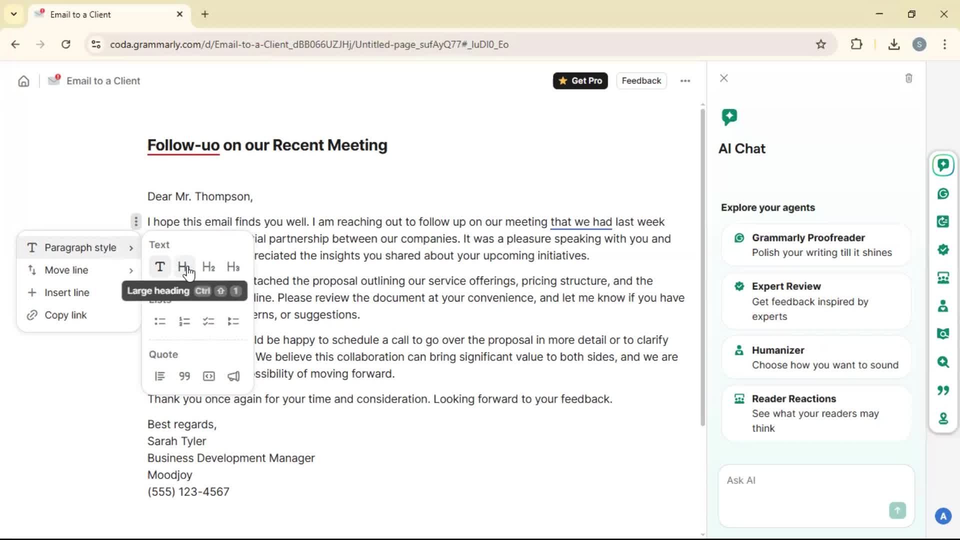Viewport: 960px width, 540px height.
Task: Click the Get Pro button
Action: pyautogui.click(x=580, y=81)
